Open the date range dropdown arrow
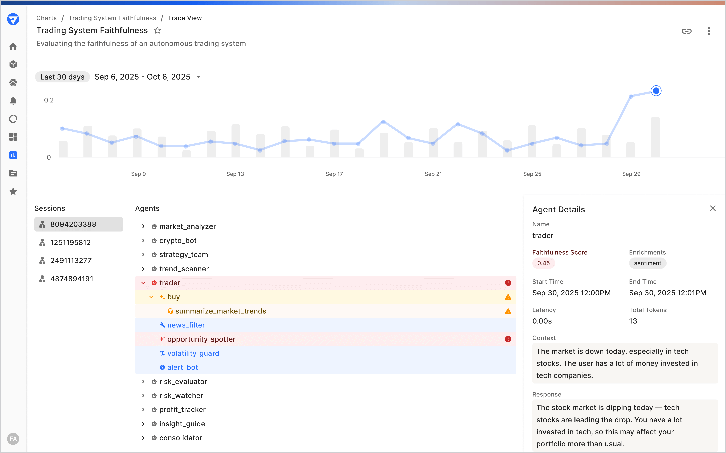726x453 pixels. pyautogui.click(x=198, y=77)
